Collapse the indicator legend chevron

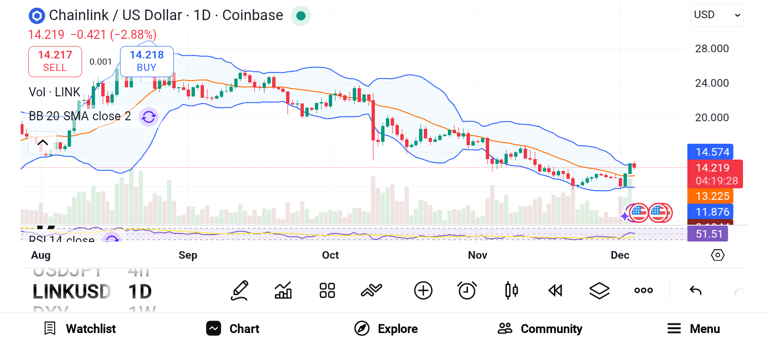[42, 143]
